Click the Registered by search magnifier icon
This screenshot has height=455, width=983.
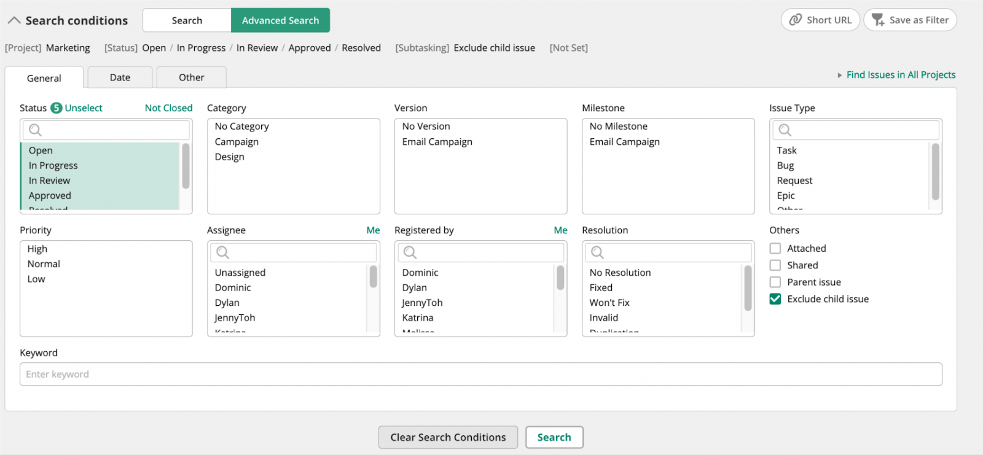coord(410,252)
